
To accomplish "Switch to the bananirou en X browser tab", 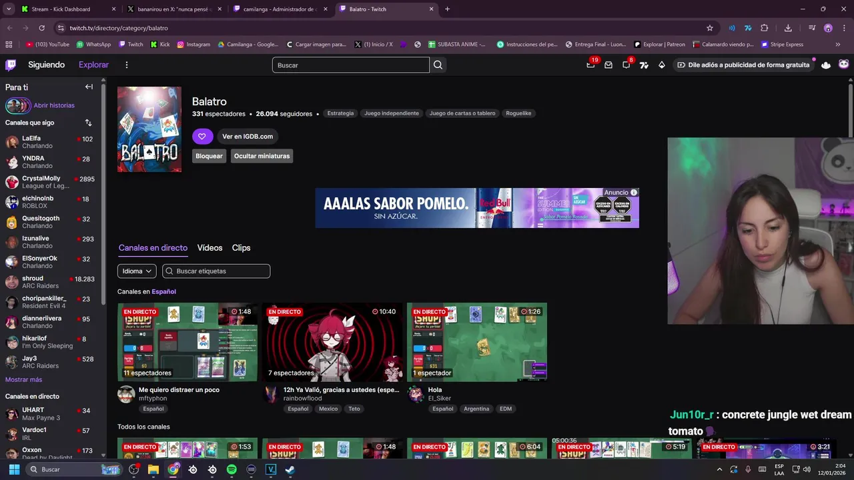I will tap(174, 9).
